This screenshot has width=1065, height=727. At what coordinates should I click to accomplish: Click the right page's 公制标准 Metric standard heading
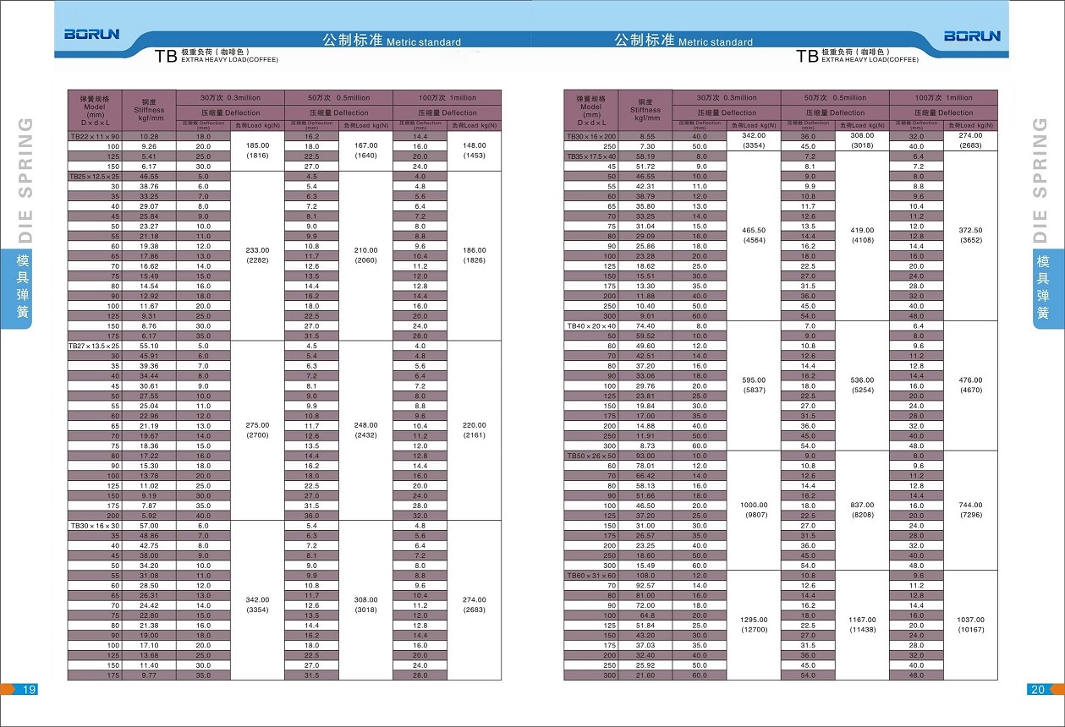pyautogui.click(x=683, y=41)
